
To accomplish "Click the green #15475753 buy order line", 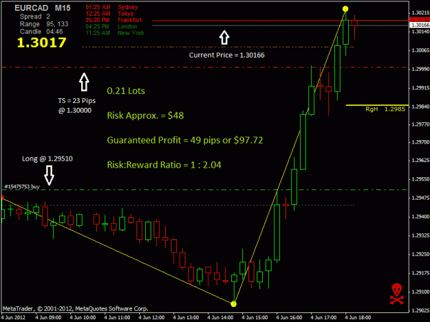I will [x=204, y=190].
